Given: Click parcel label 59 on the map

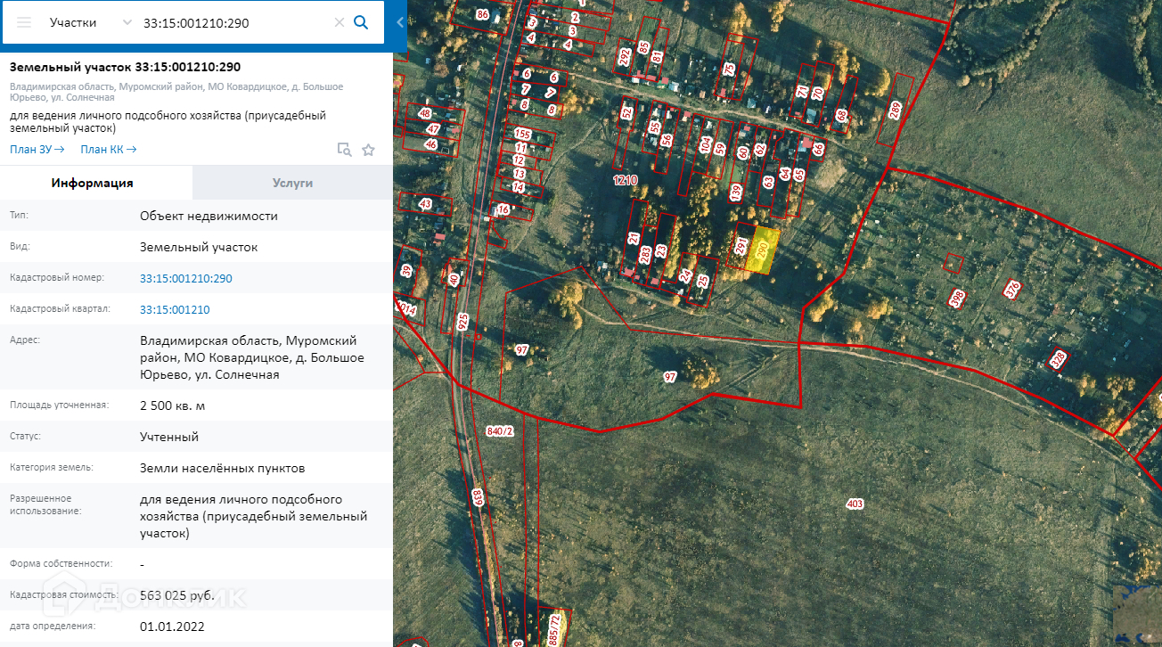Looking at the screenshot, I should click(x=720, y=149).
